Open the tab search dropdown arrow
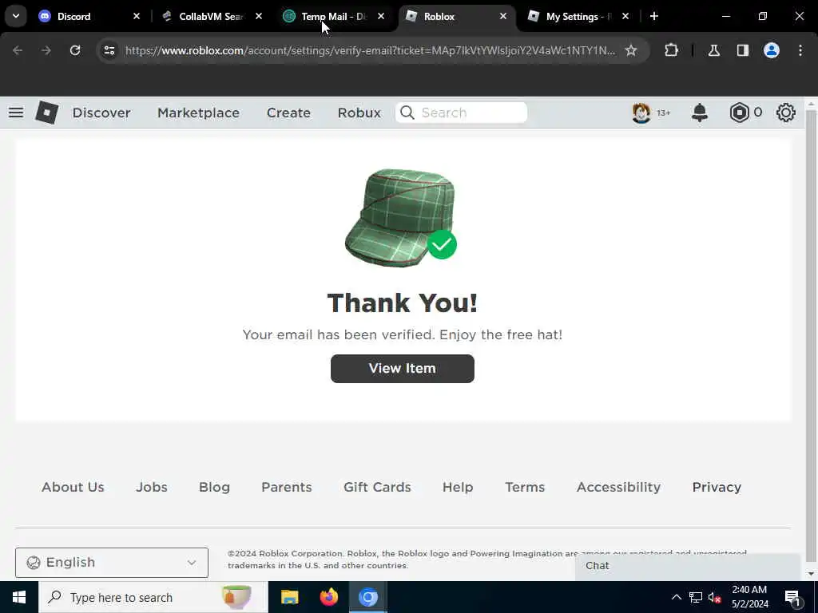This screenshot has width=818, height=613. tap(16, 16)
